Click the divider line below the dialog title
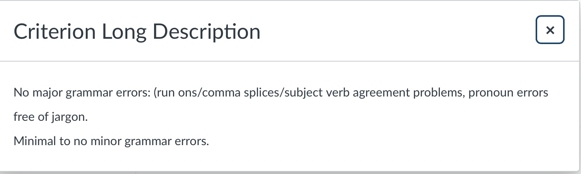581x174 pixels. (x=290, y=61)
